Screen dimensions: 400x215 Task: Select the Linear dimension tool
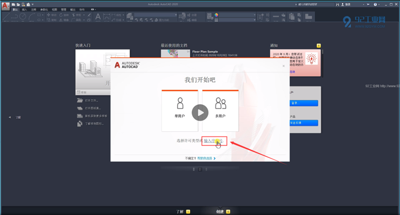116,15
